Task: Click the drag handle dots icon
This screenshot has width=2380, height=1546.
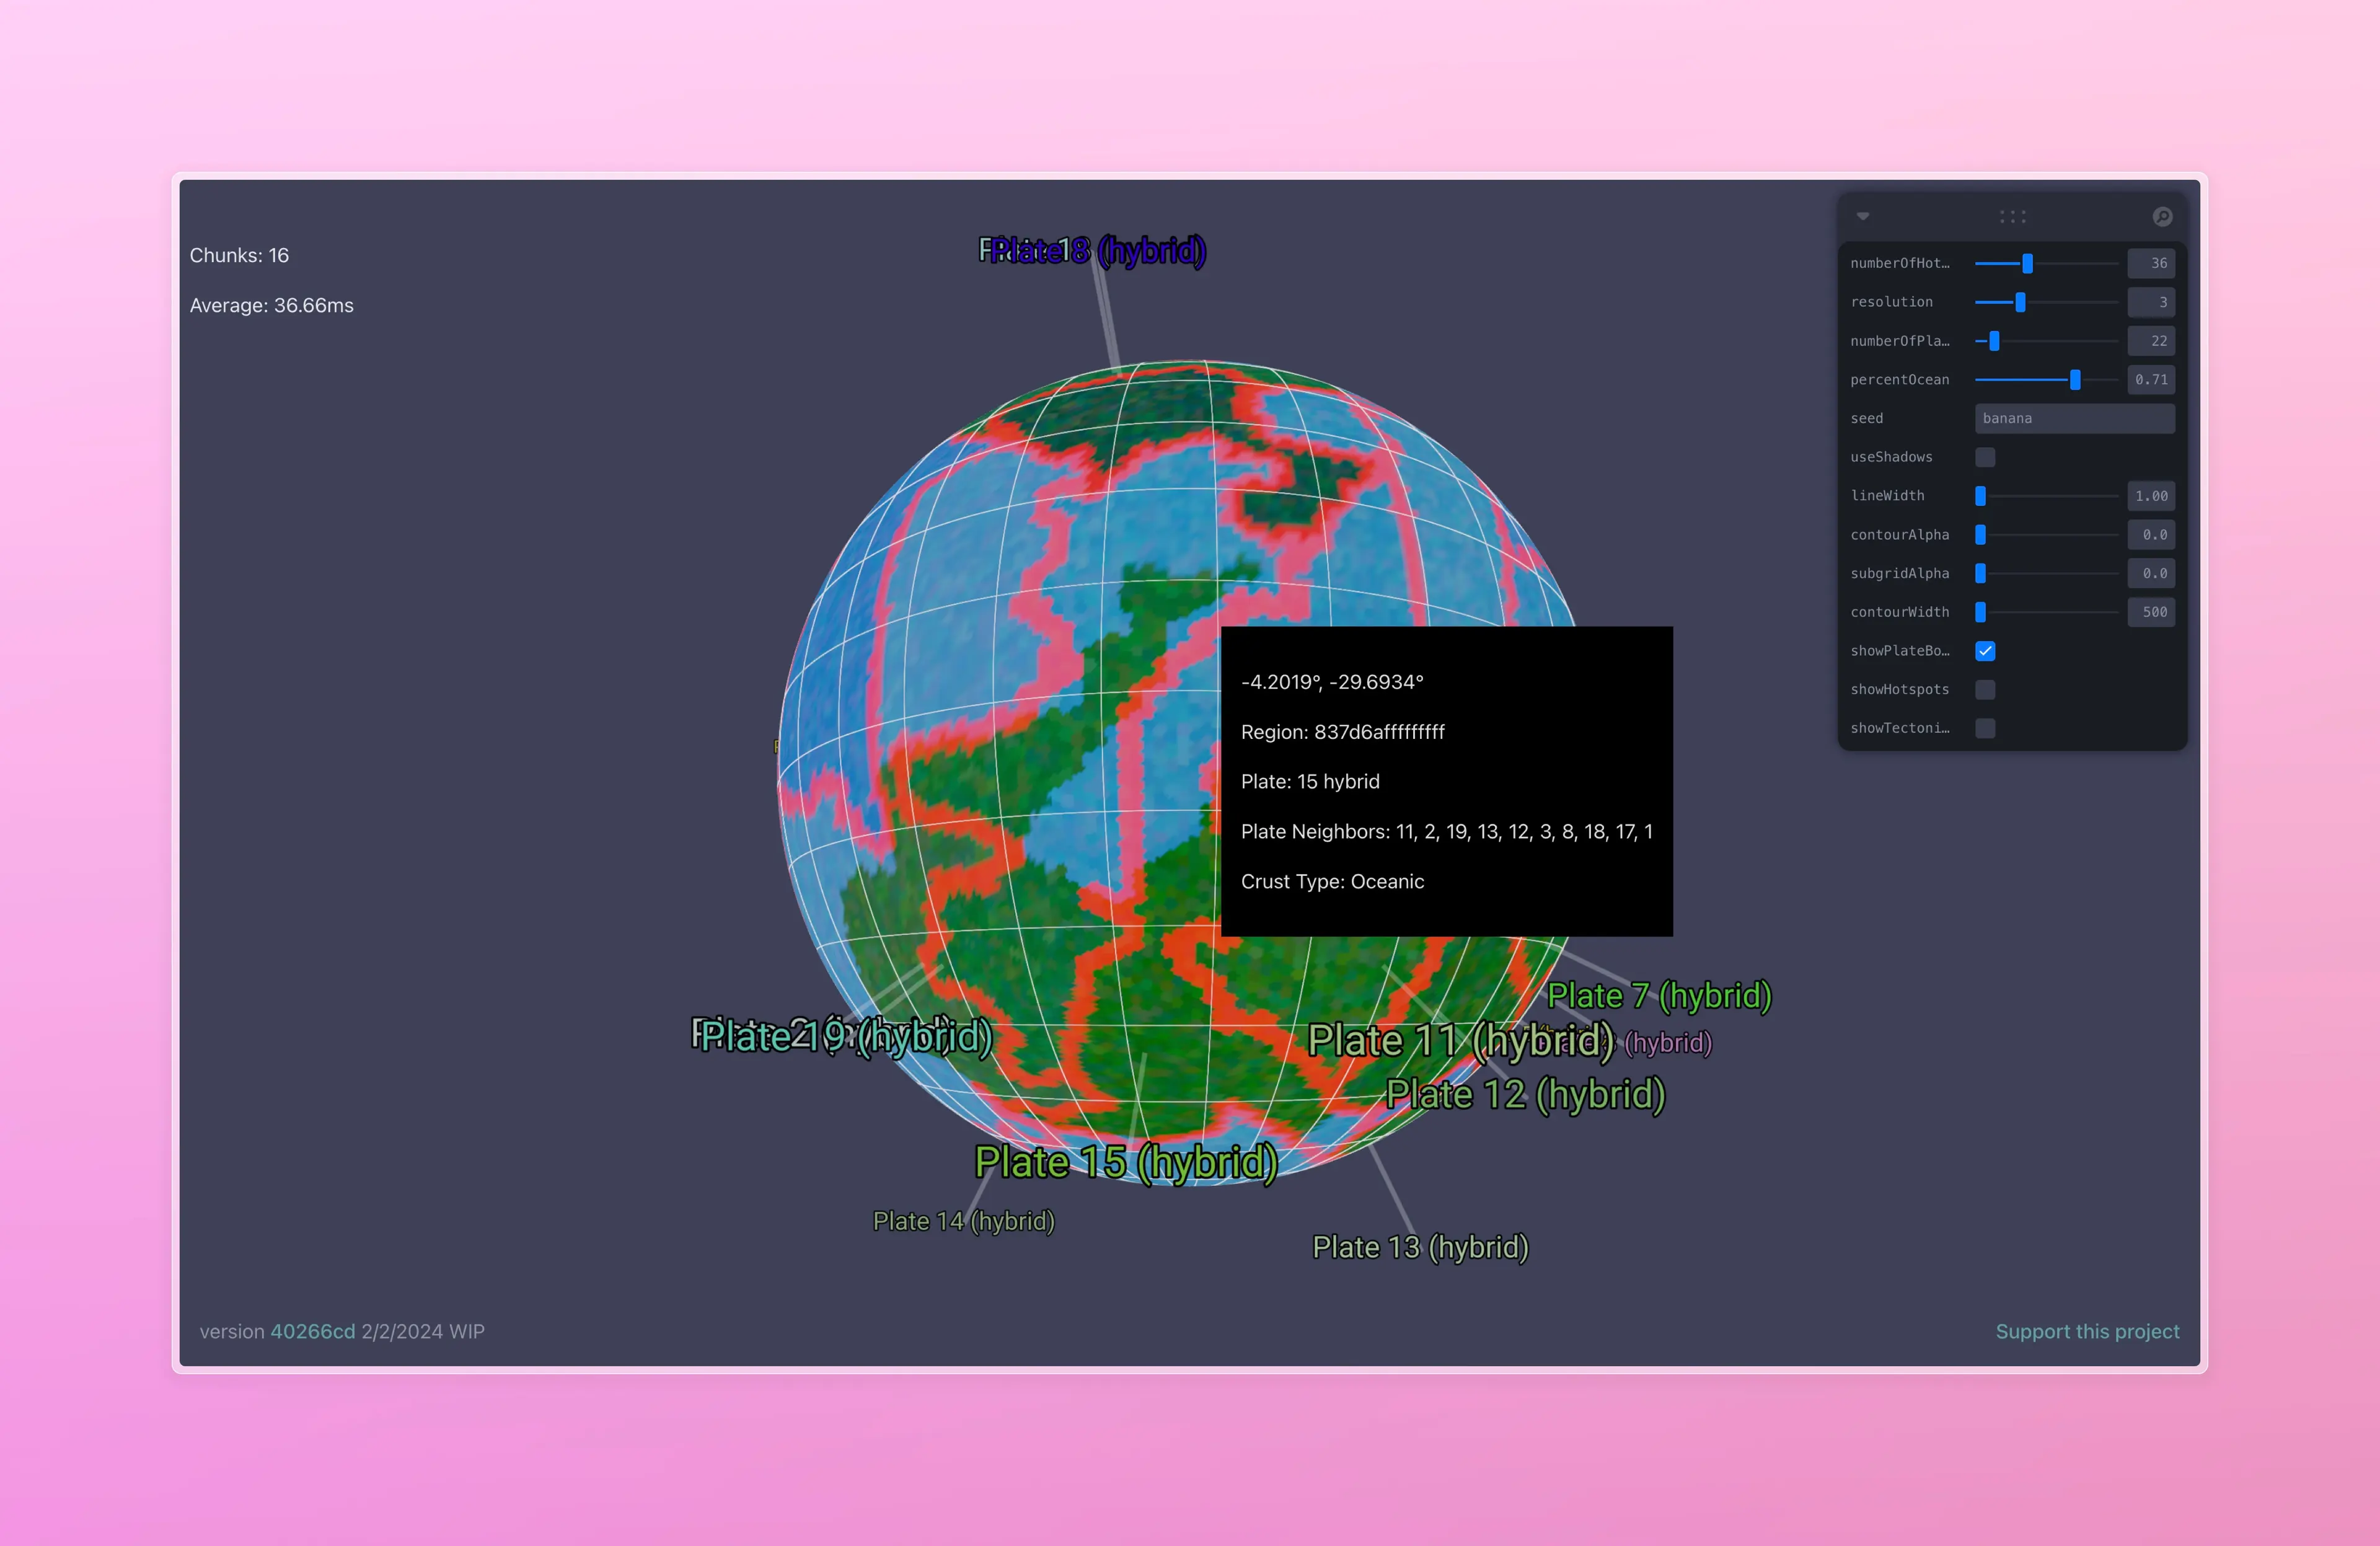Action: click(2012, 217)
